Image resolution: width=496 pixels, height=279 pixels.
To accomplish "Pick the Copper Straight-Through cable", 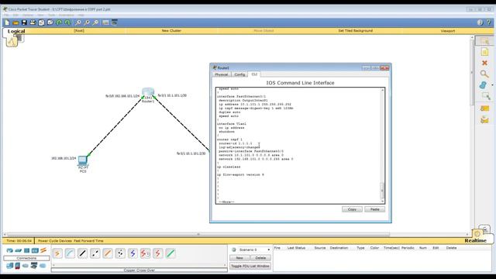I will click(83, 253).
